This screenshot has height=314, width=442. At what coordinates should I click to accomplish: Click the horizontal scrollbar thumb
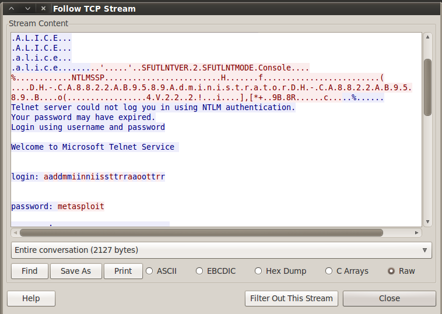click(201, 232)
